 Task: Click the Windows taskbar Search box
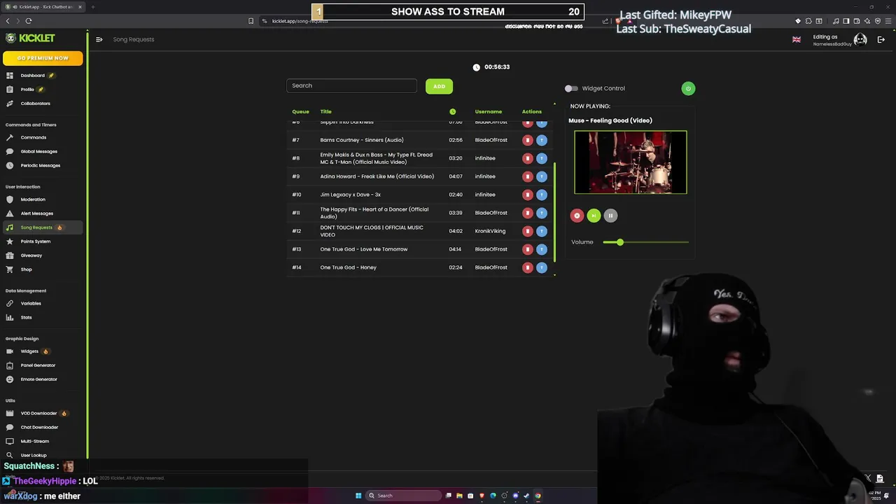405,496
